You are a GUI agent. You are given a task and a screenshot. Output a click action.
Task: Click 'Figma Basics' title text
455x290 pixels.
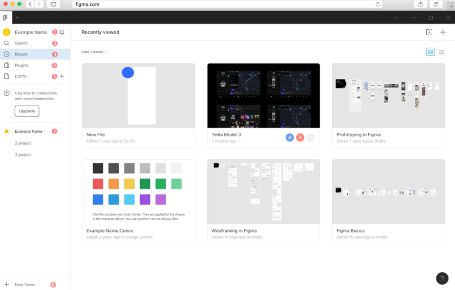[x=350, y=231]
